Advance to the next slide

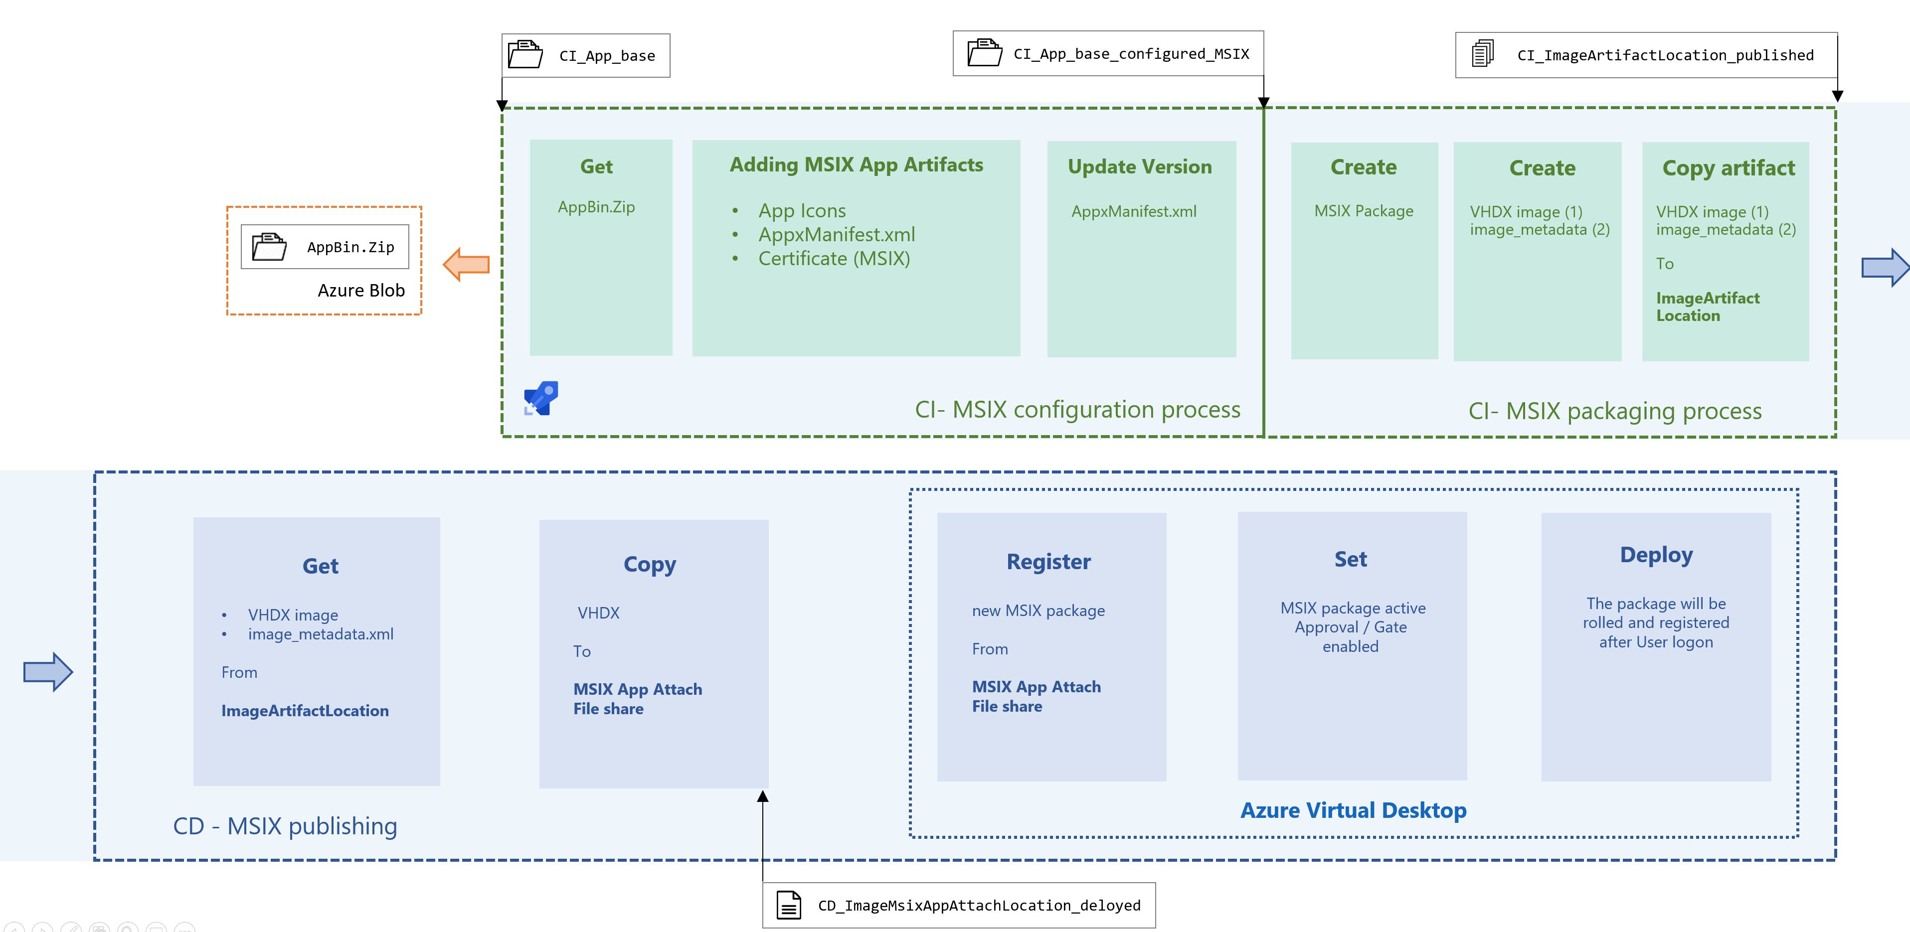point(42,929)
